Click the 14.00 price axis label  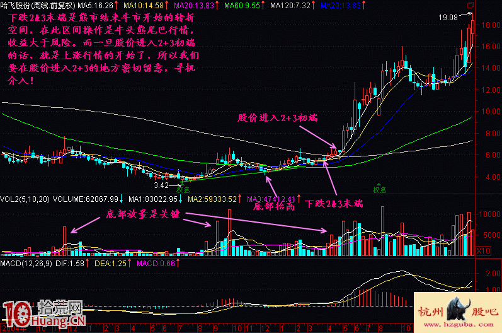pyautogui.click(x=491, y=68)
